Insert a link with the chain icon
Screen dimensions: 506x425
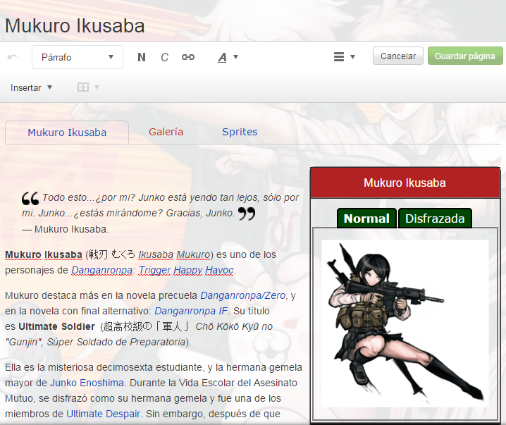click(188, 57)
